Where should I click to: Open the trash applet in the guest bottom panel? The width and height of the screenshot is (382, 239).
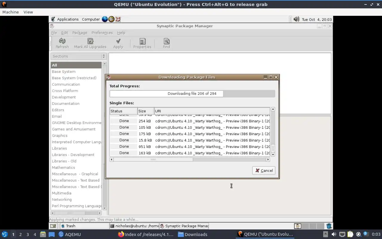click(x=329, y=226)
